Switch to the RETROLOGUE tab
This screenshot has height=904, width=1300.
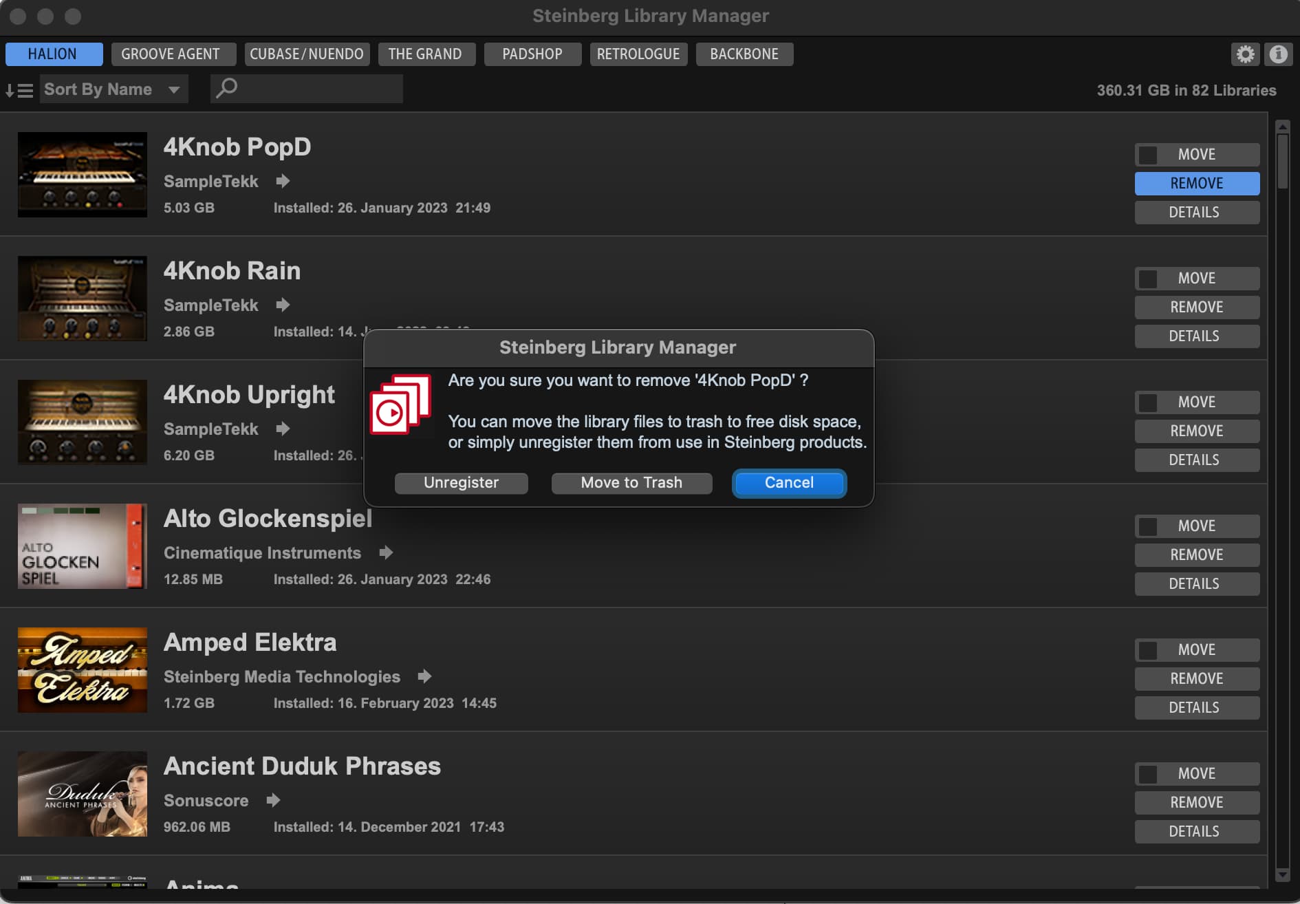tap(638, 54)
